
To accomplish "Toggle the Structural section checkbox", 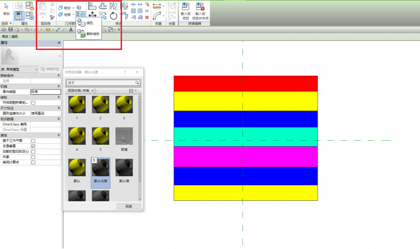I will pos(33,103).
